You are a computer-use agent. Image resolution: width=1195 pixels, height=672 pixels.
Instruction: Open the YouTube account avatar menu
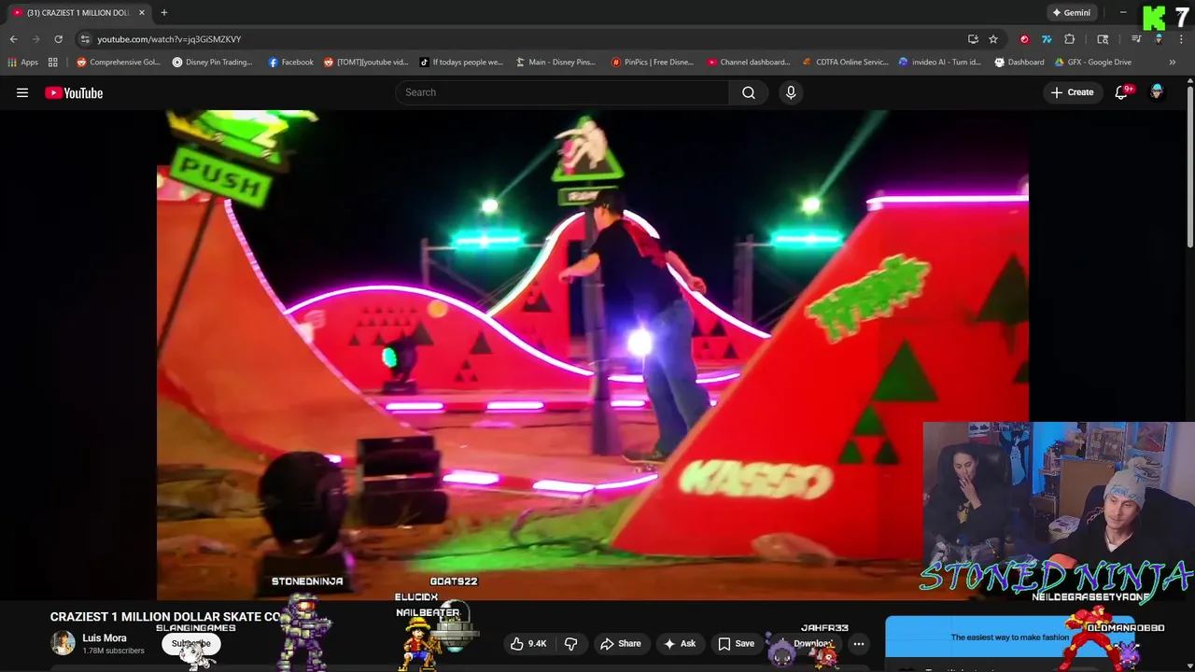tap(1157, 92)
